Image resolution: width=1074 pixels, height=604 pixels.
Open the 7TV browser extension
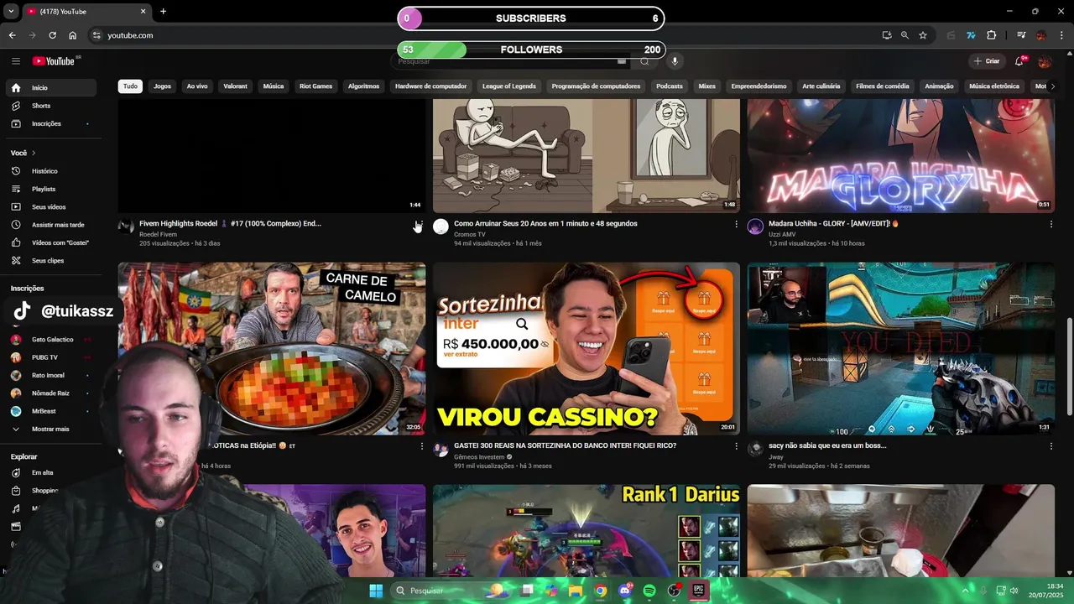pyautogui.click(x=971, y=35)
